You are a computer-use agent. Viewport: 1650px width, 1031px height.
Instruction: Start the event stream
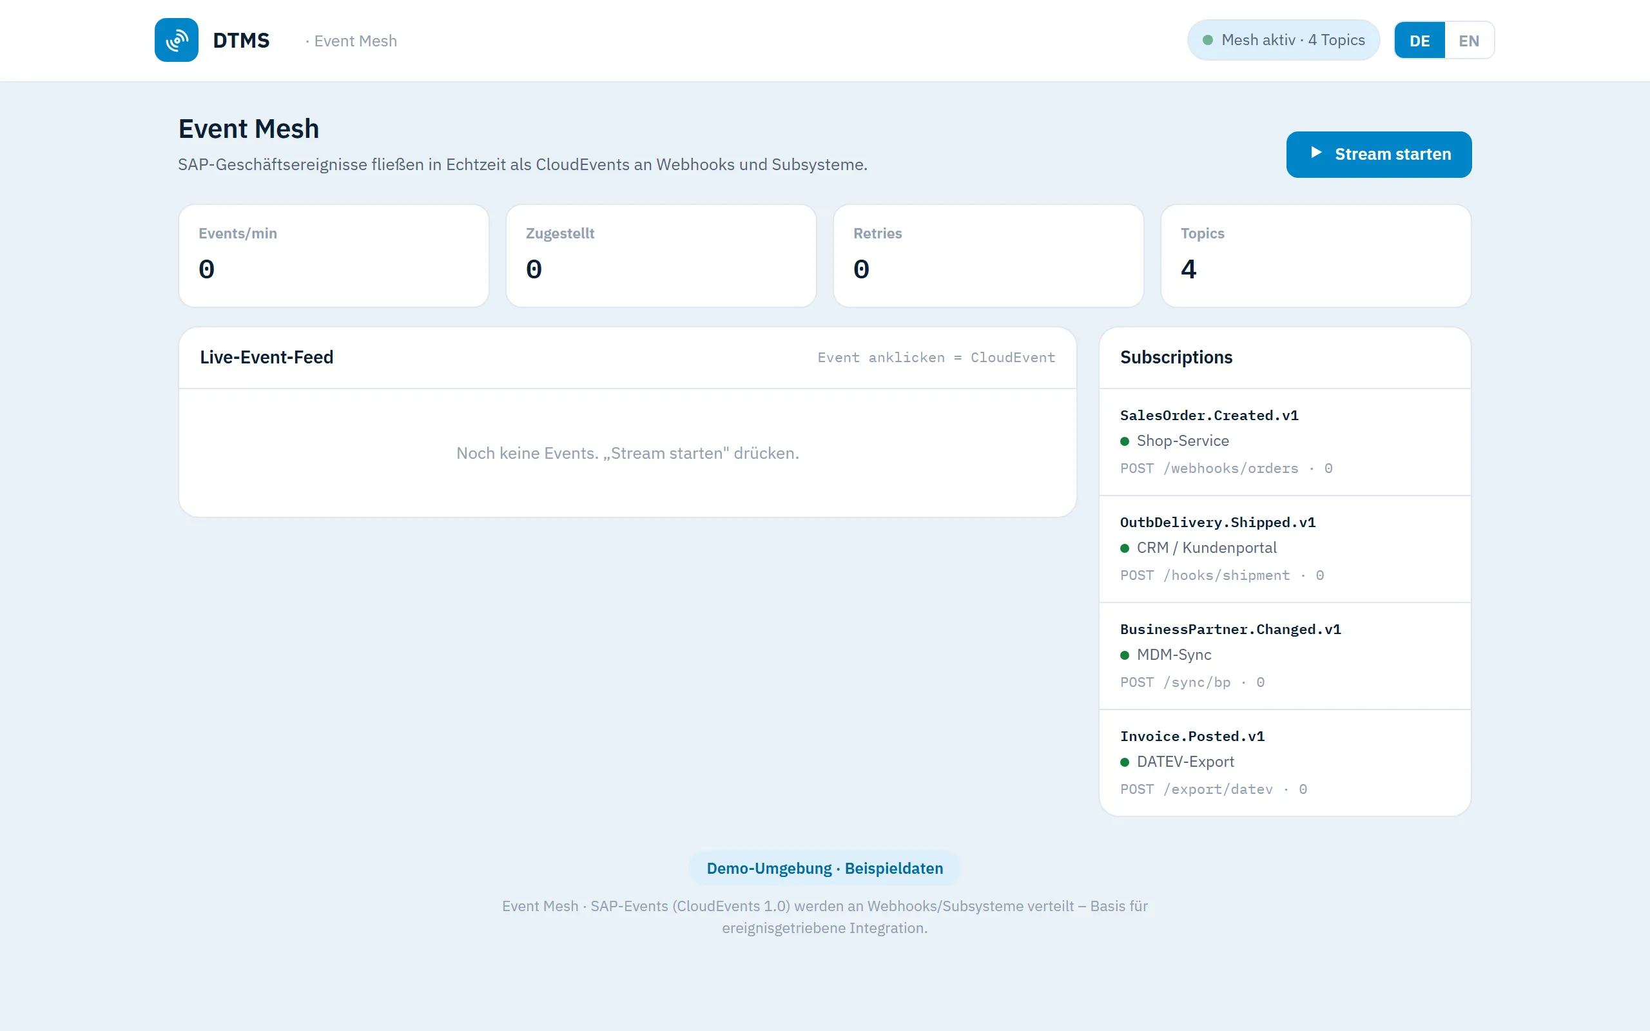pos(1379,154)
